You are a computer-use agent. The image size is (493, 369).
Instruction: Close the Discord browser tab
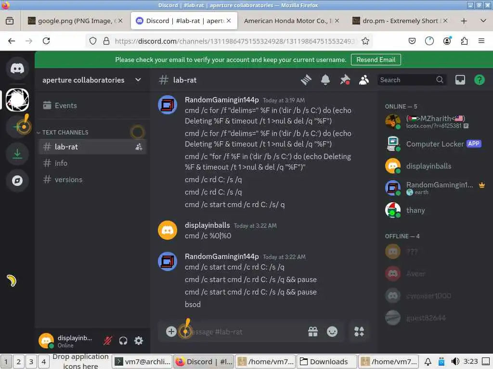[x=229, y=21]
